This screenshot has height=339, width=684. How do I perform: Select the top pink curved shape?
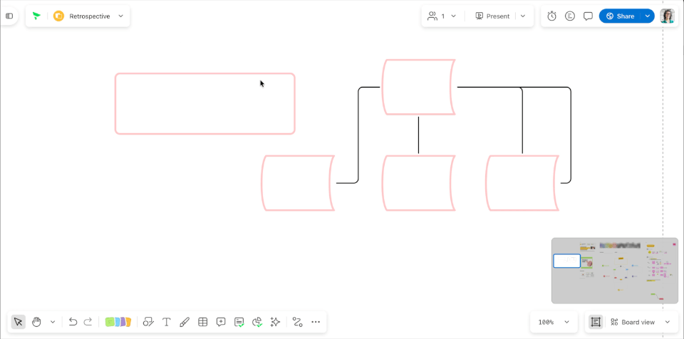click(419, 88)
